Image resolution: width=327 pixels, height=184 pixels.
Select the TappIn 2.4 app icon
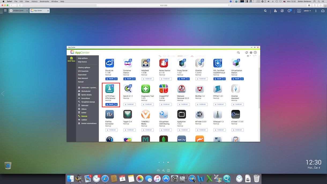pos(128,114)
